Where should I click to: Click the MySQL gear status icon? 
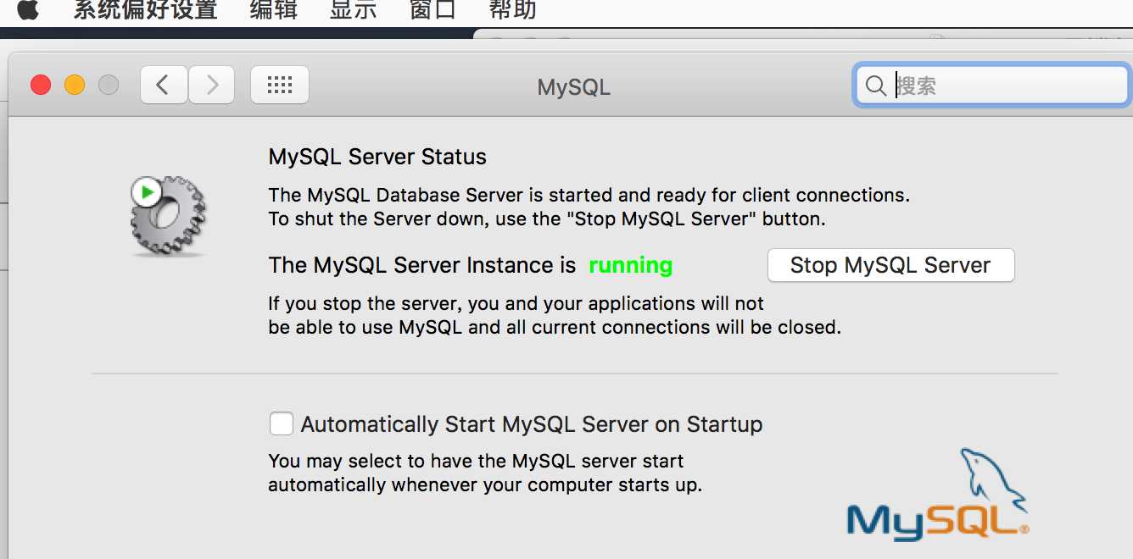(x=168, y=216)
